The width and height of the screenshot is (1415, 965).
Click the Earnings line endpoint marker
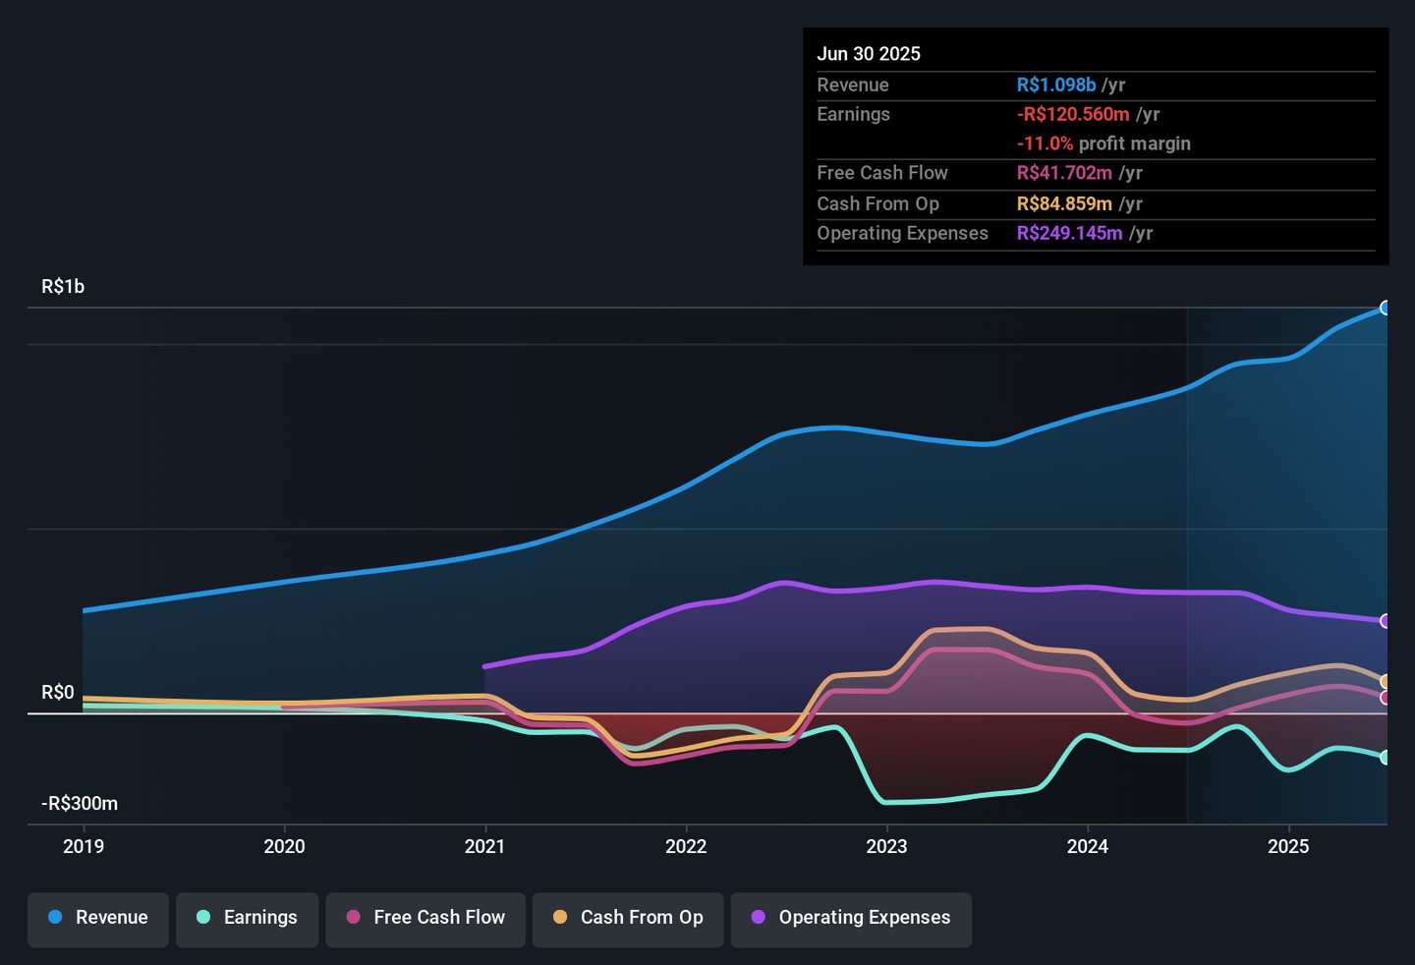(1385, 758)
